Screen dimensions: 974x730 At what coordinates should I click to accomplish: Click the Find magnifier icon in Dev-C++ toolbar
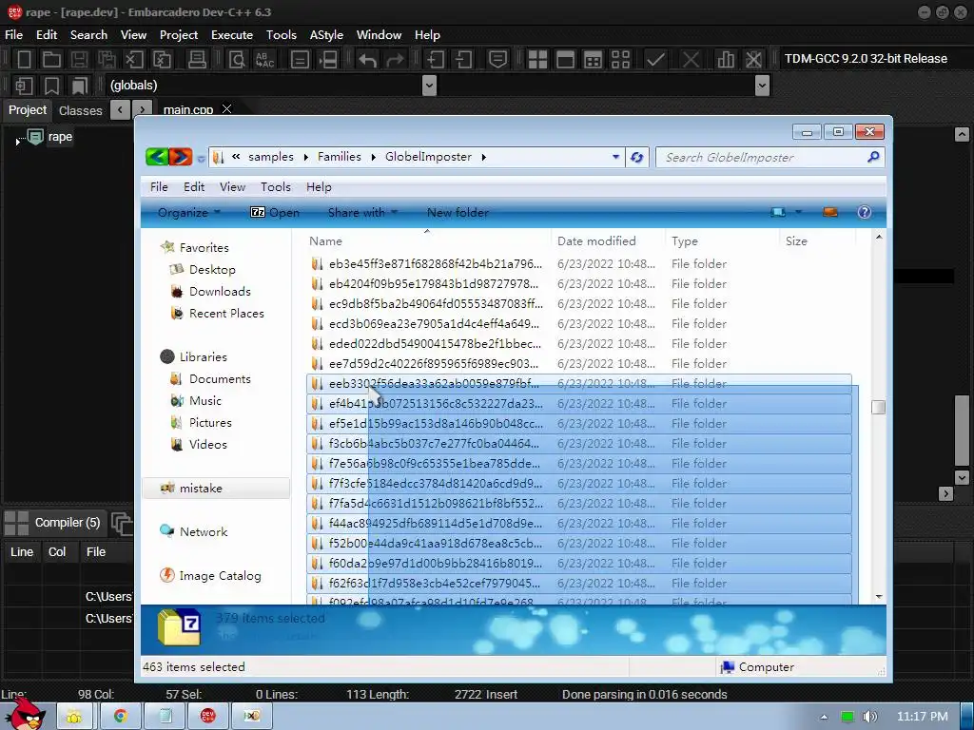[x=237, y=60]
